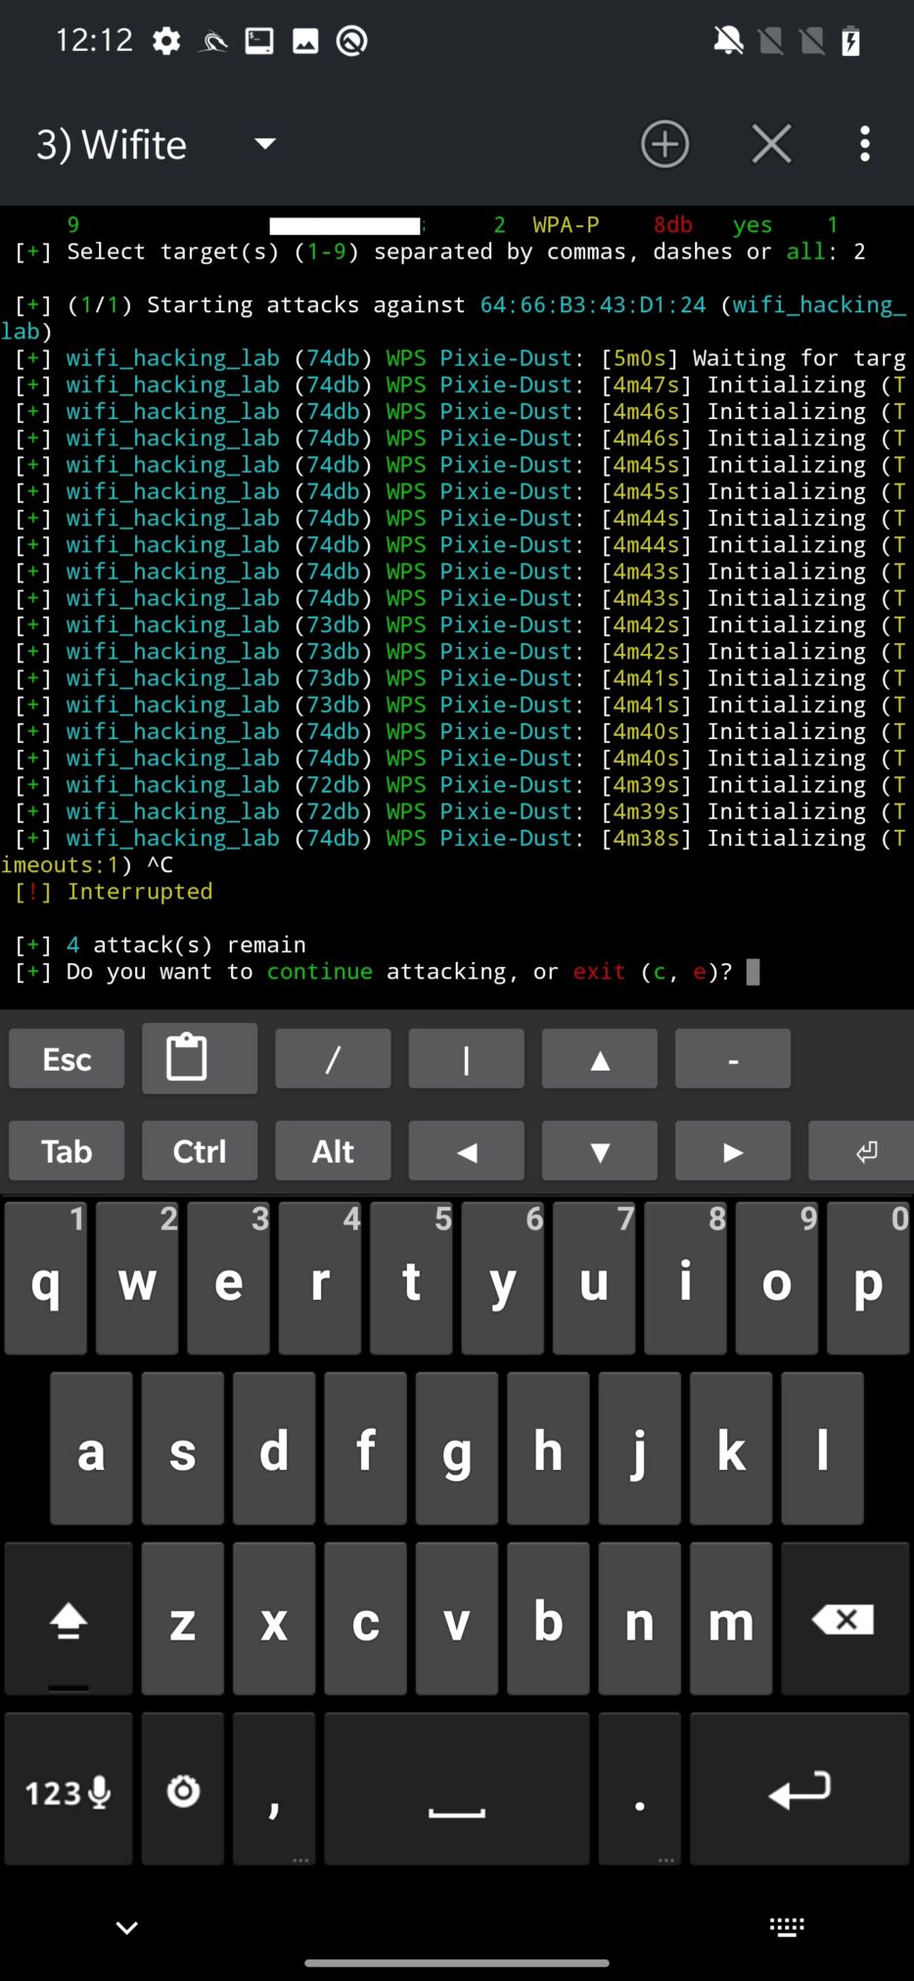Viewport: 914px width, 1981px height.
Task: Tap the terminal notification icon in status bar
Action: coord(259,41)
